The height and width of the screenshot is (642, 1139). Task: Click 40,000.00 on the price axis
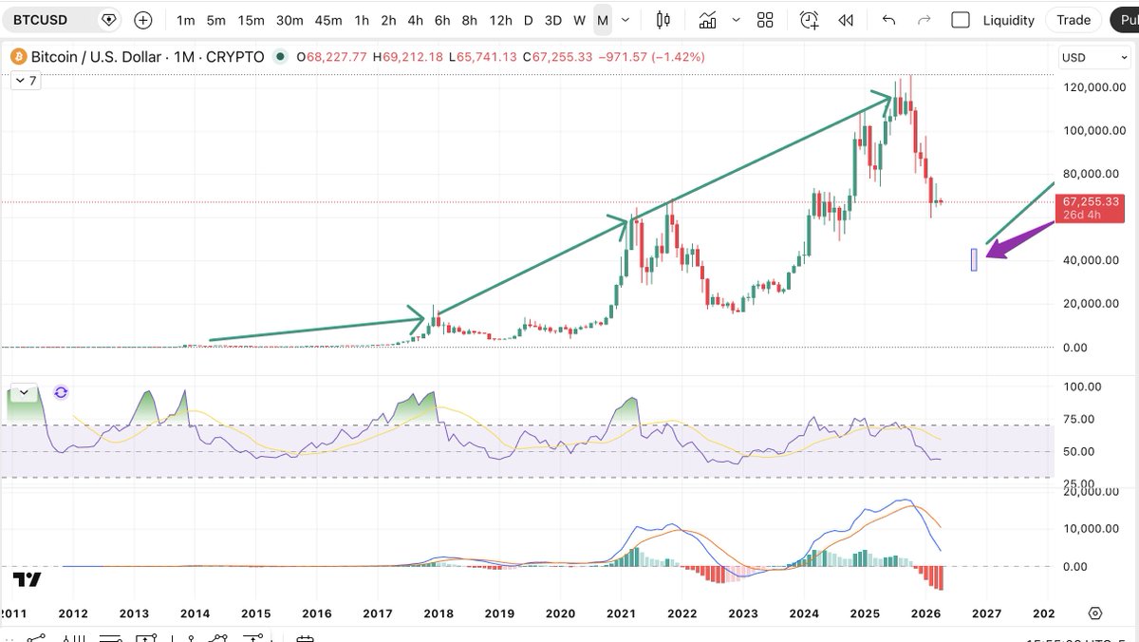tap(1092, 260)
